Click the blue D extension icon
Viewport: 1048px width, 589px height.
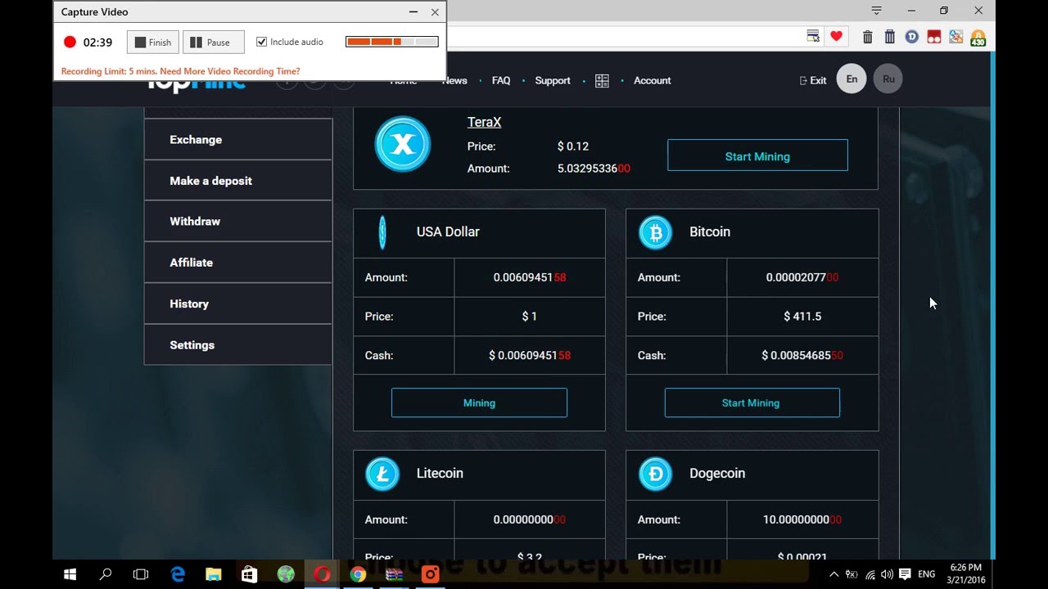912,37
